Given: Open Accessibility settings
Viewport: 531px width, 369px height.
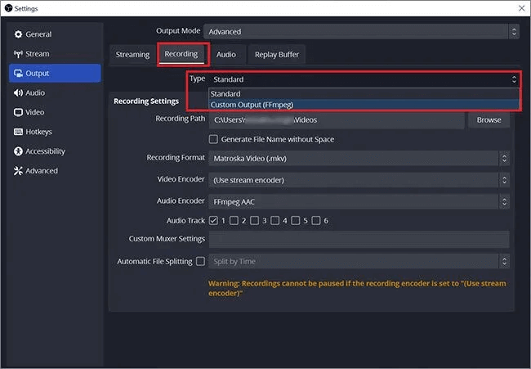Looking at the screenshot, I should point(55,151).
